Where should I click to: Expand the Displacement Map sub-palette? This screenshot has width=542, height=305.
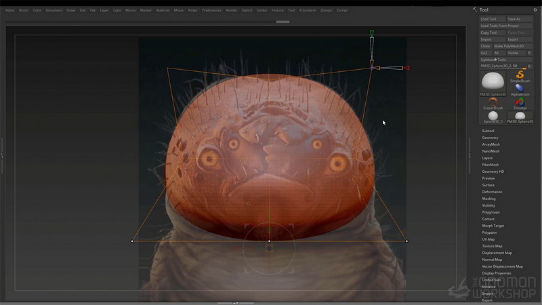tap(497, 253)
